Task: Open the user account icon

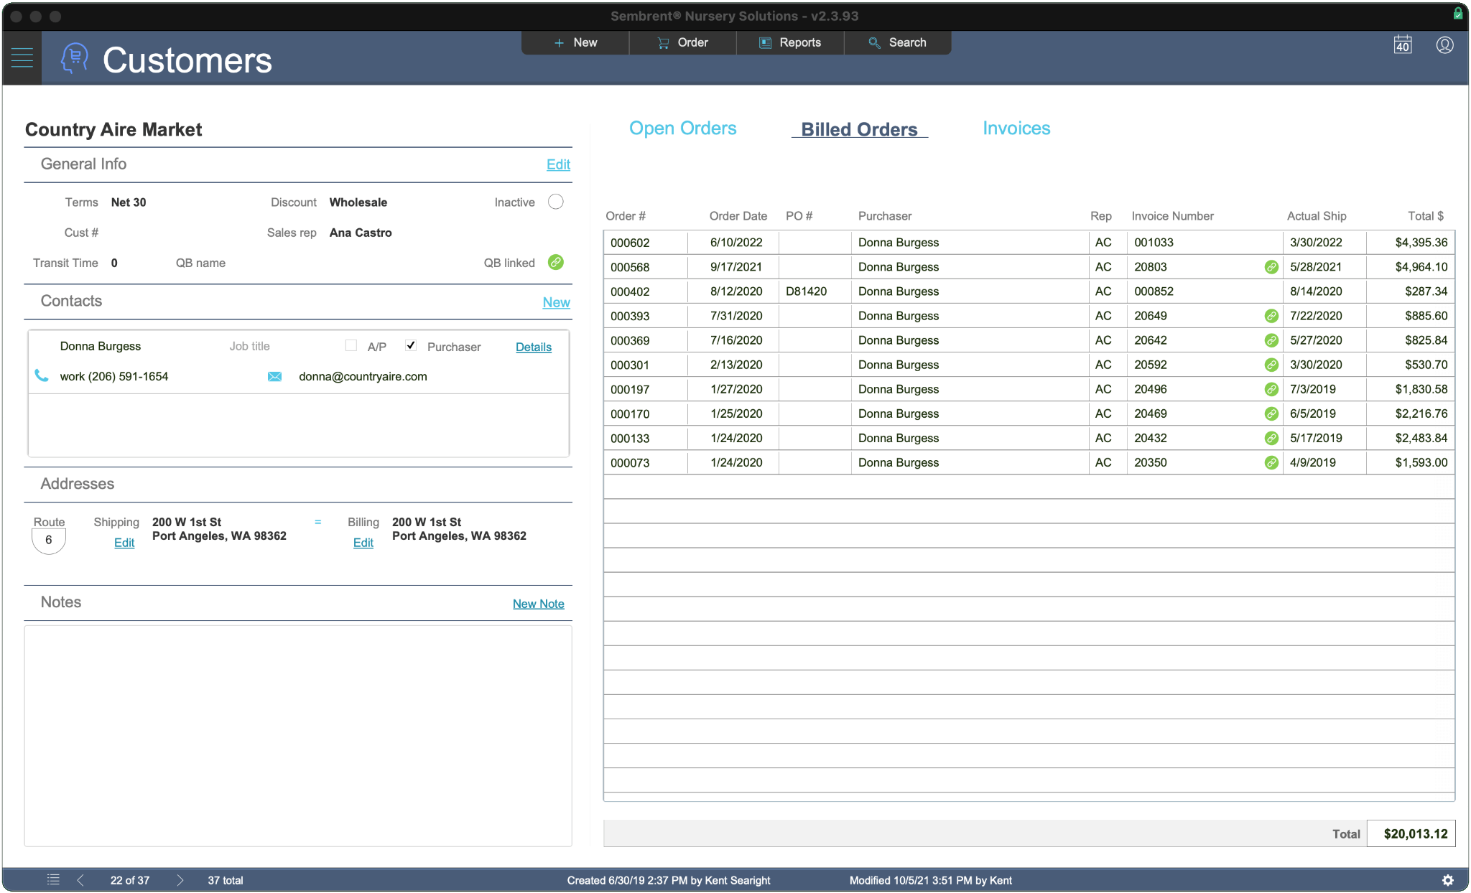Action: pyautogui.click(x=1444, y=45)
